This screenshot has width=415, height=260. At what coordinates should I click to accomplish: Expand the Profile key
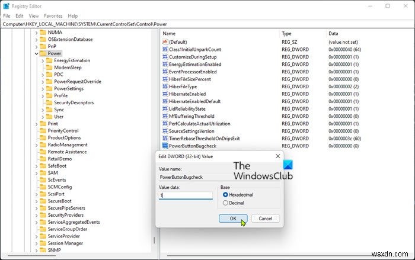tap(43, 96)
